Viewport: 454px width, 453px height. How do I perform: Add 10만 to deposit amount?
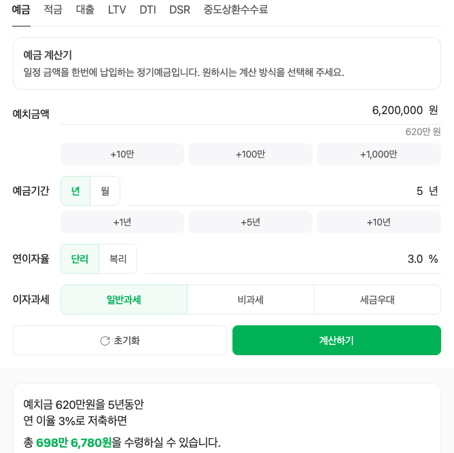[x=122, y=154]
